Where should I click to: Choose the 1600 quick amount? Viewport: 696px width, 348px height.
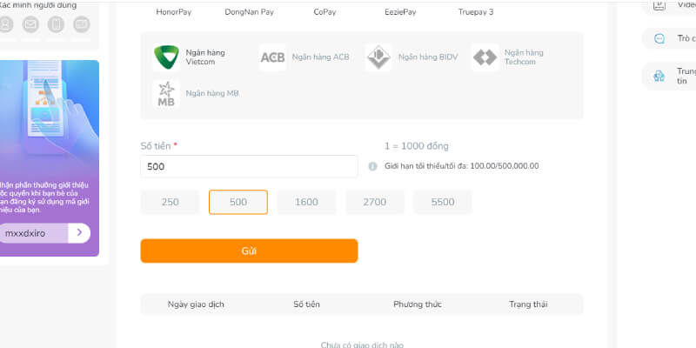pyautogui.click(x=307, y=202)
